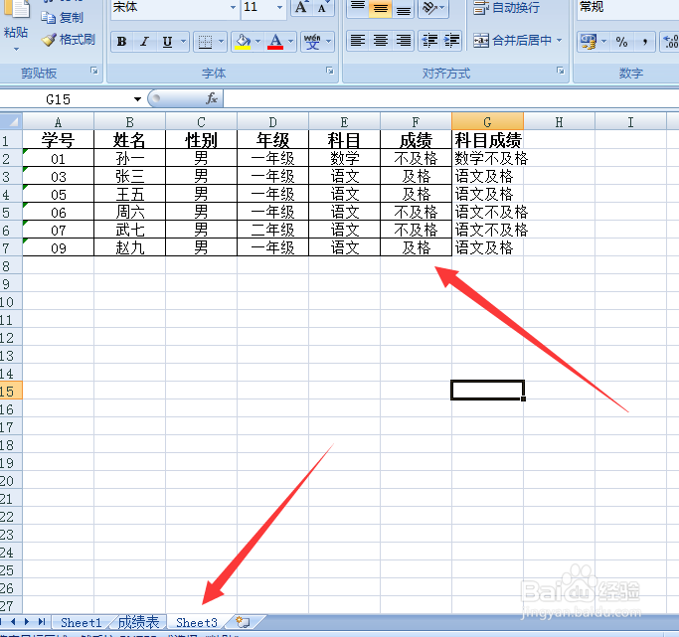This screenshot has width=679, height=637.
Task: Apply the red font color
Action: click(275, 42)
